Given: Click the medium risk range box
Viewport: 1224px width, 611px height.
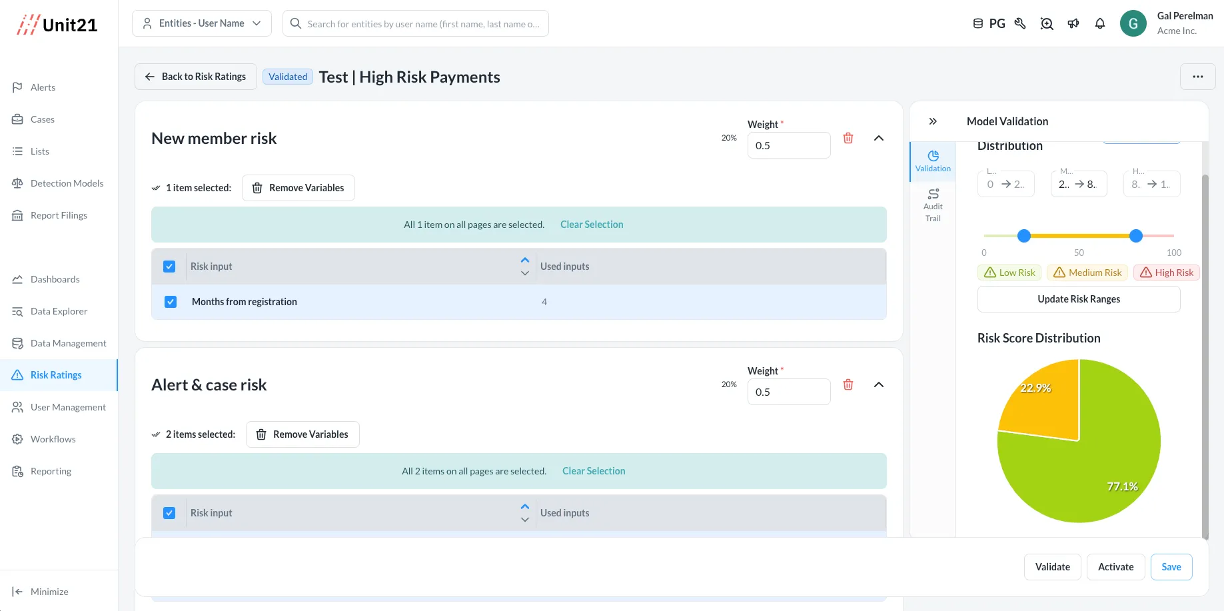Looking at the screenshot, I should pos(1079,184).
